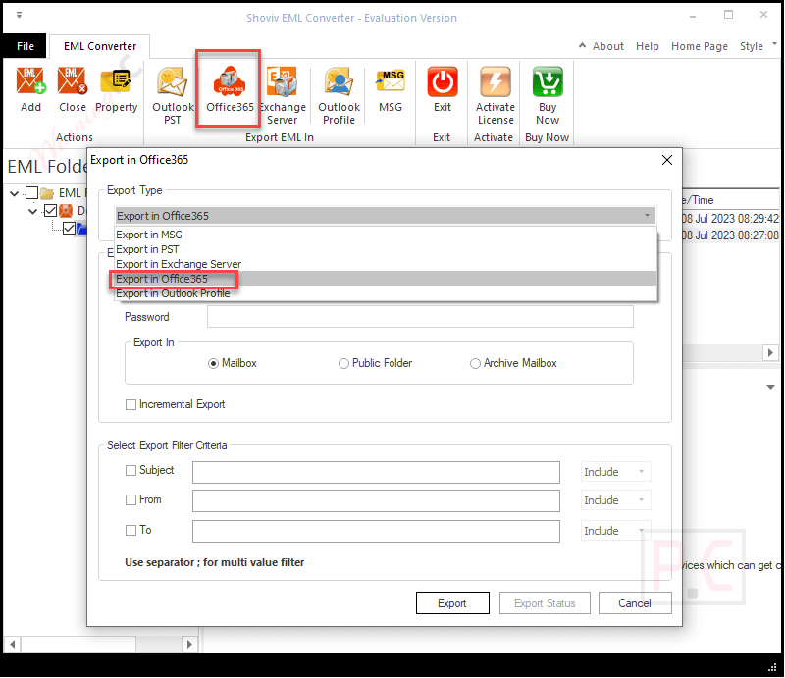The image size is (785, 678).
Task: Open the From Include dropdown
Action: pyautogui.click(x=616, y=500)
